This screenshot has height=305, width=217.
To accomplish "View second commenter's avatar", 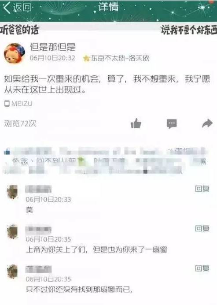I will pos(12,232).
